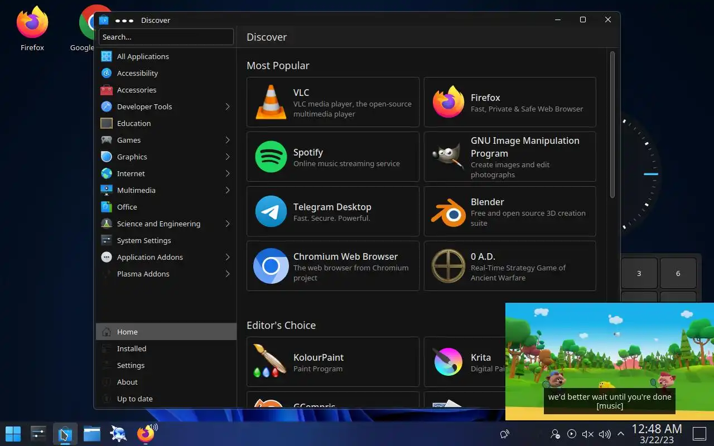Open the Blender app card

coord(510,211)
